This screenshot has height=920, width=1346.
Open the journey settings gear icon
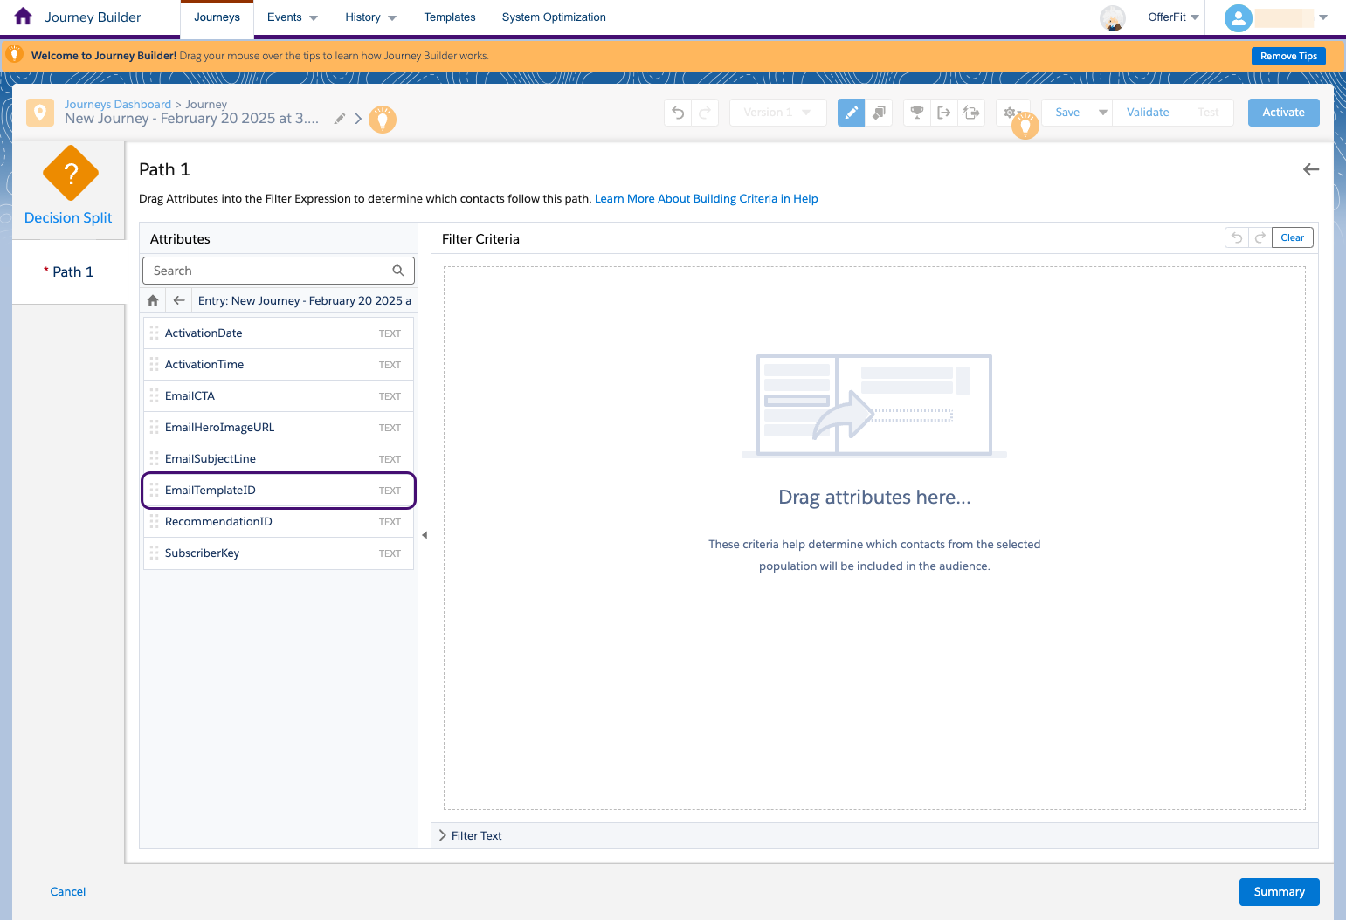click(x=1011, y=112)
